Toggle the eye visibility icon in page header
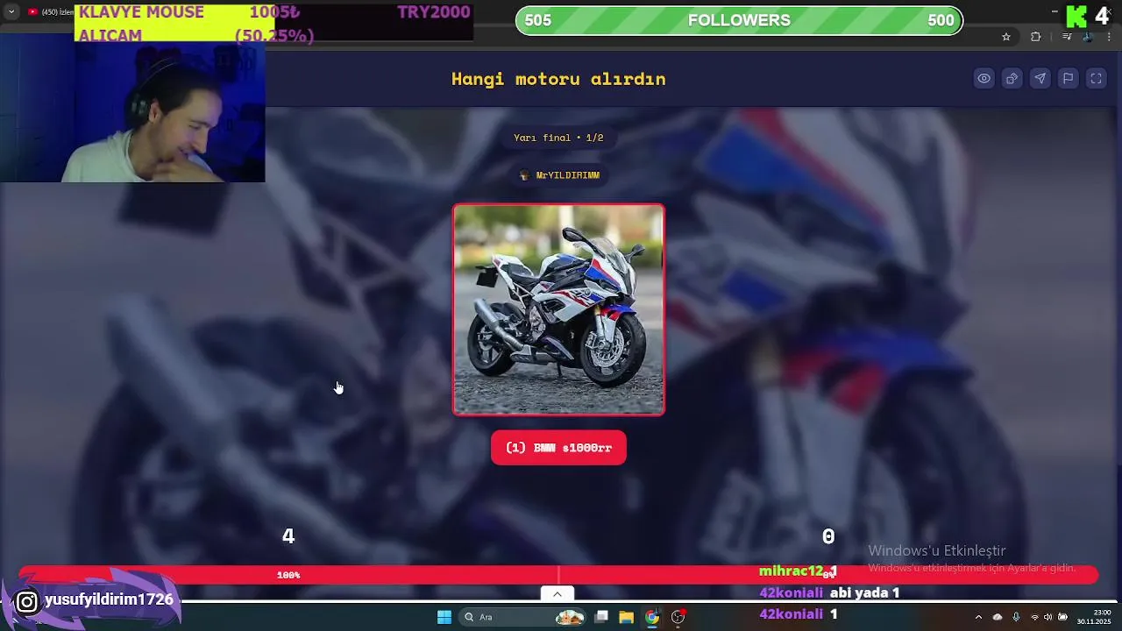 tap(984, 79)
